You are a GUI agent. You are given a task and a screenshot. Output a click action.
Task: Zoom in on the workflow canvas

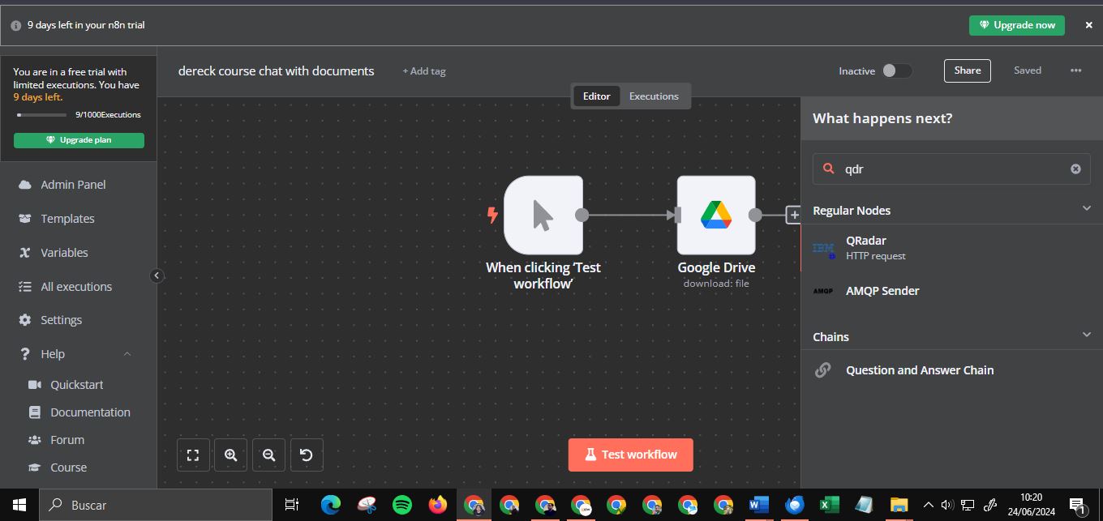pos(231,455)
